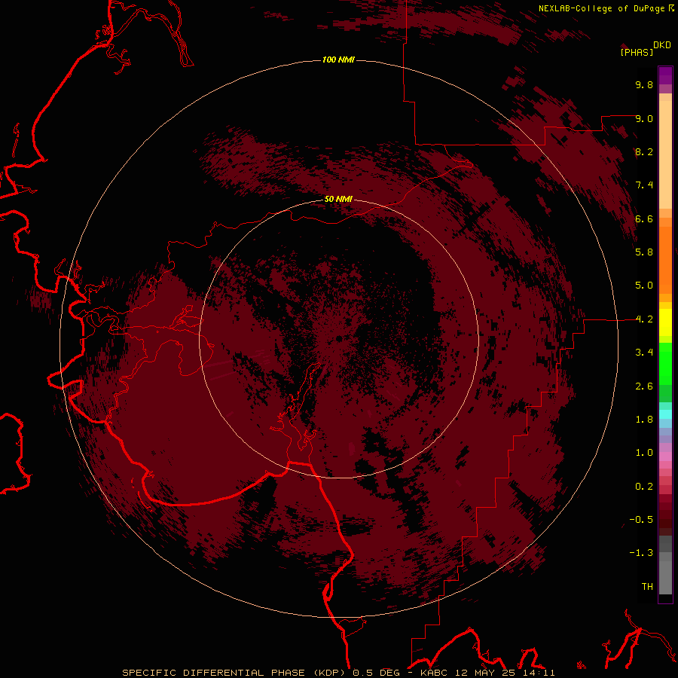The height and width of the screenshot is (678, 678).
Task: Click the 9.0 value on the color scale
Action: [x=644, y=118]
